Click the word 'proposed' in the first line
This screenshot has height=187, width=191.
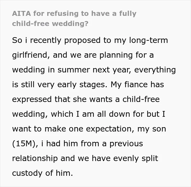click(82, 40)
